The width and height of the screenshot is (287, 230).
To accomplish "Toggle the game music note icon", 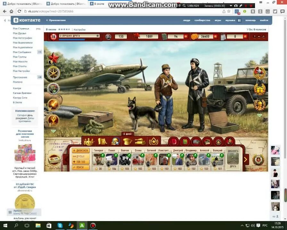I will (264, 37).
